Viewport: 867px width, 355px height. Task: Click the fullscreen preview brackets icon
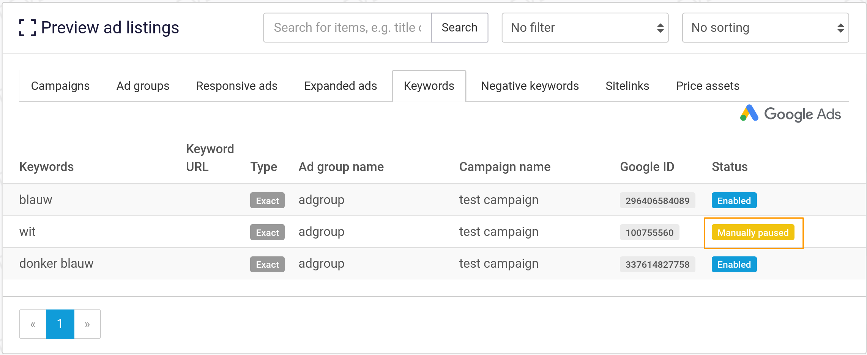(27, 28)
